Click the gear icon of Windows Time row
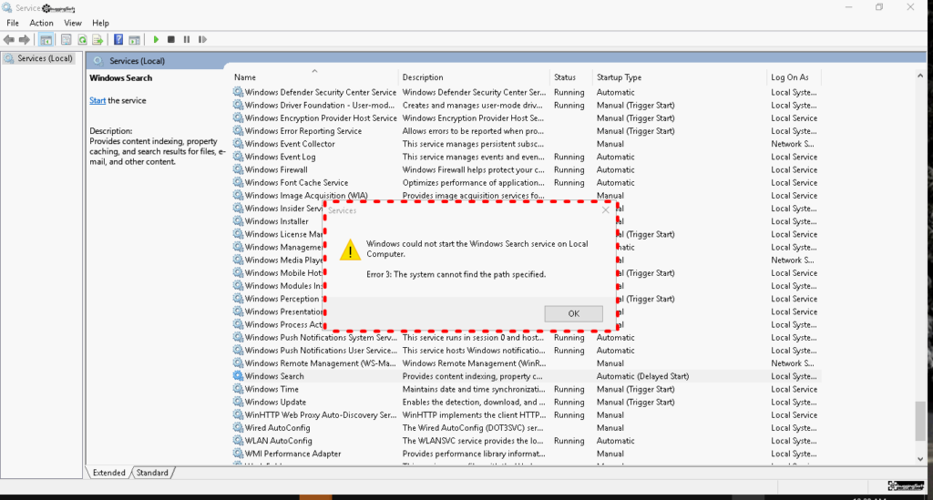Screen dimensions: 933x500 (238, 389)
